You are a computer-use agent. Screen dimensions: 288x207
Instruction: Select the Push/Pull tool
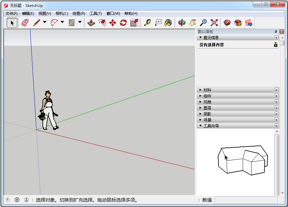coord(91,22)
